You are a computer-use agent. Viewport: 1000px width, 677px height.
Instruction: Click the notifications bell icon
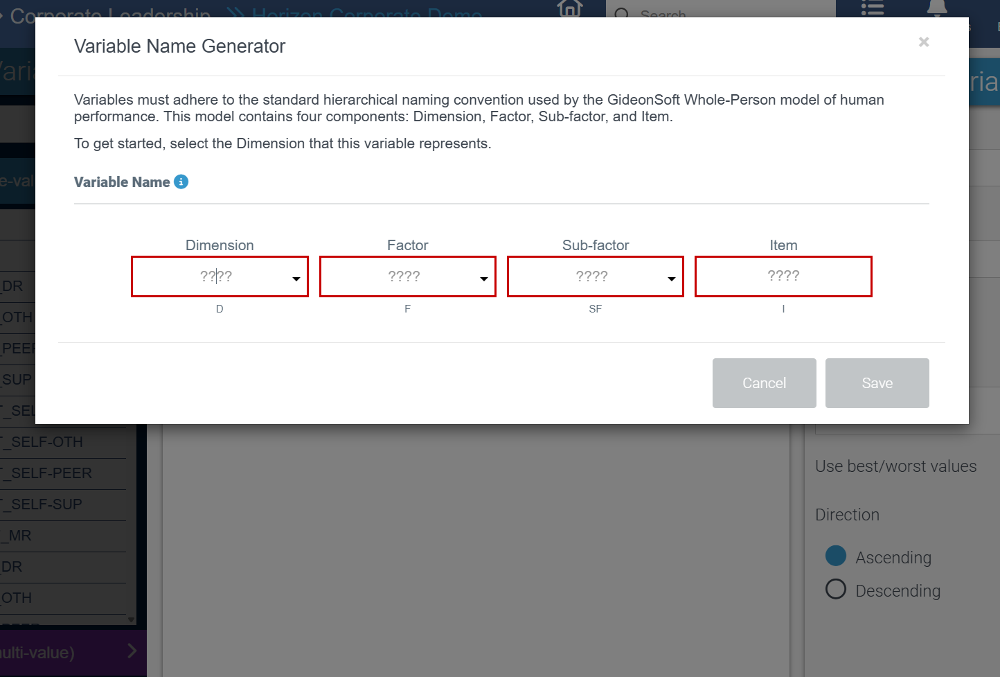[936, 8]
